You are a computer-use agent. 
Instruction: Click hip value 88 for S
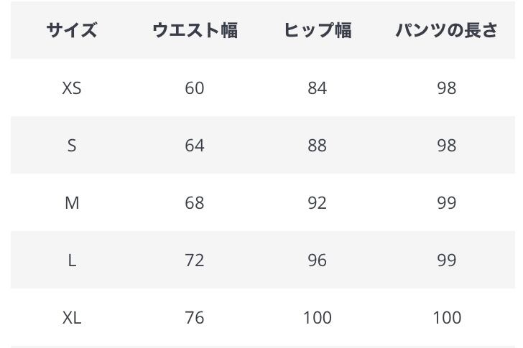click(317, 146)
